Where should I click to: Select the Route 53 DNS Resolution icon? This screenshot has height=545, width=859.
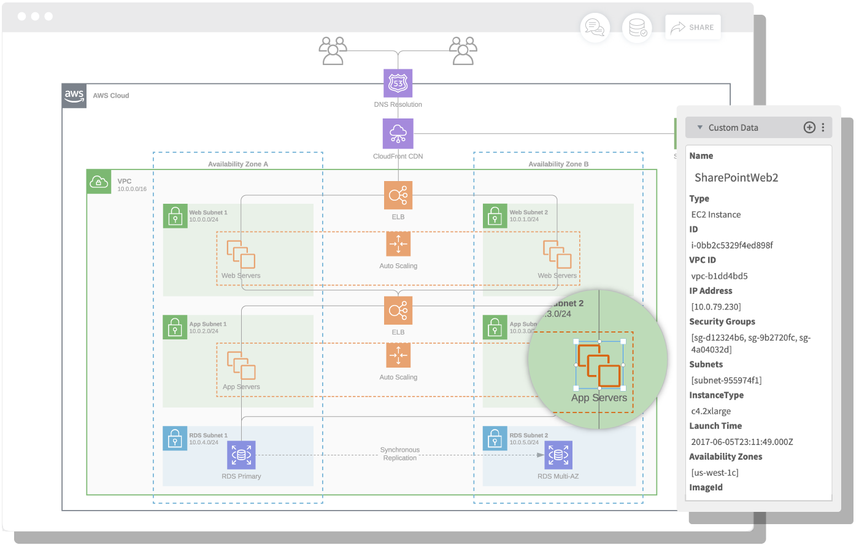pyautogui.click(x=398, y=83)
